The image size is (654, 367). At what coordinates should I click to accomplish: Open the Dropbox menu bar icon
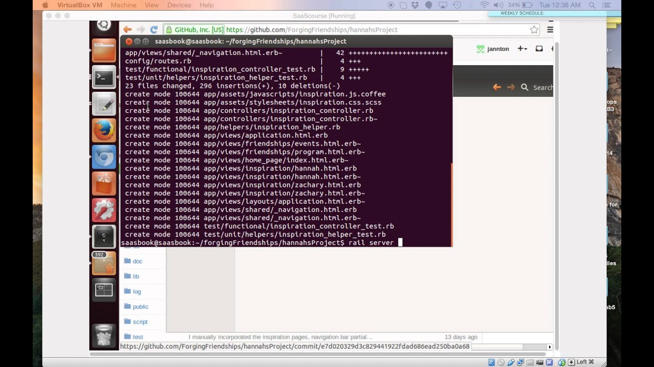point(415,5)
